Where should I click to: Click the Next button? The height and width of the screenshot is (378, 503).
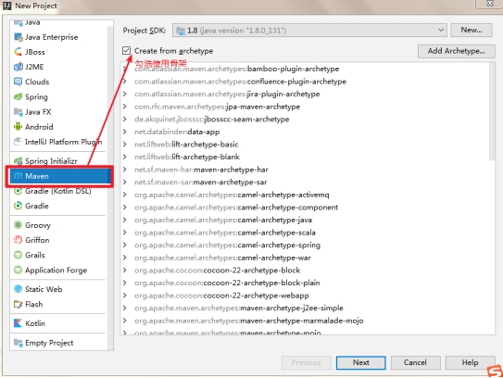point(361,362)
